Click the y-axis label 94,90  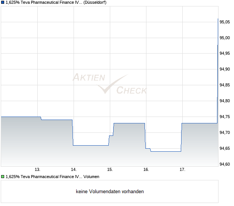click(x=225, y=69)
